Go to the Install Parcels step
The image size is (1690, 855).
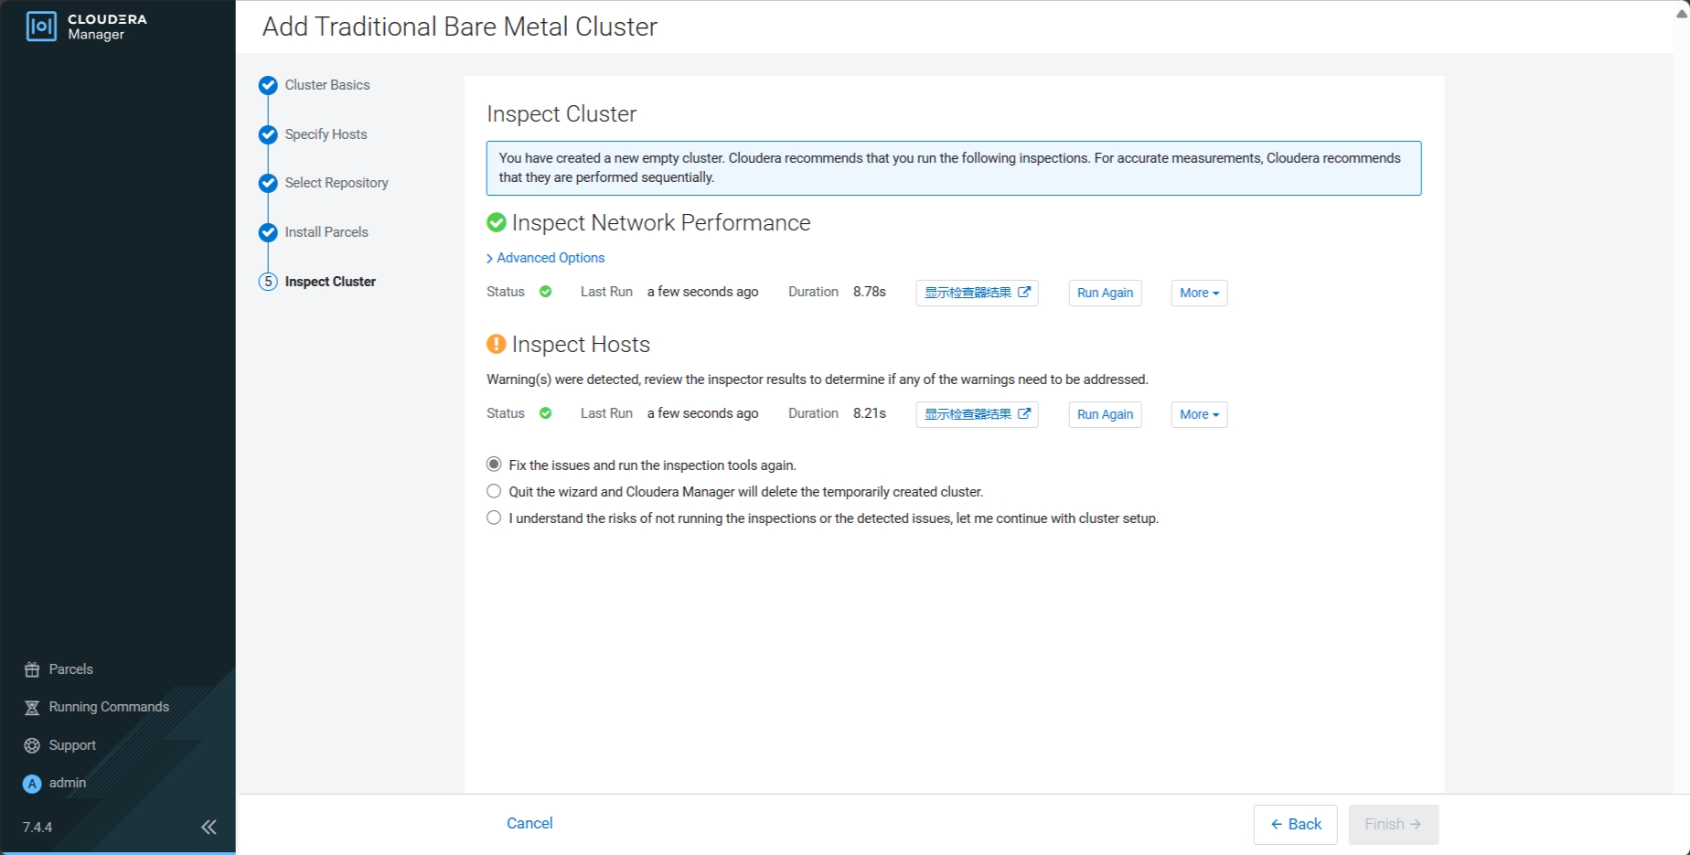(x=326, y=232)
